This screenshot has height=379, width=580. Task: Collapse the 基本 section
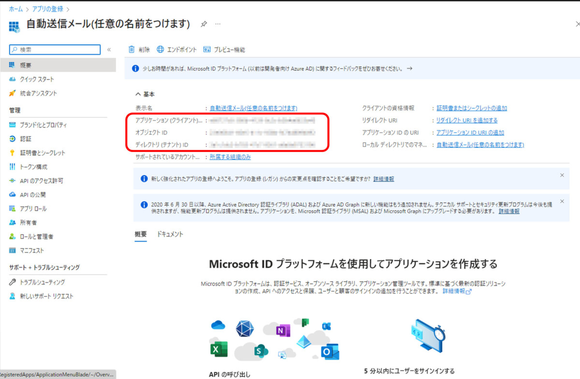[x=139, y=94]
